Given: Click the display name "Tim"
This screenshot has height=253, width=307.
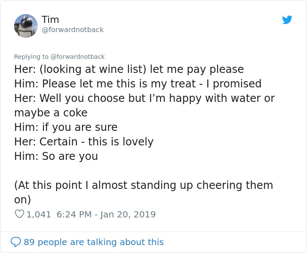Looking at the screenshot, I should (50, 19).
